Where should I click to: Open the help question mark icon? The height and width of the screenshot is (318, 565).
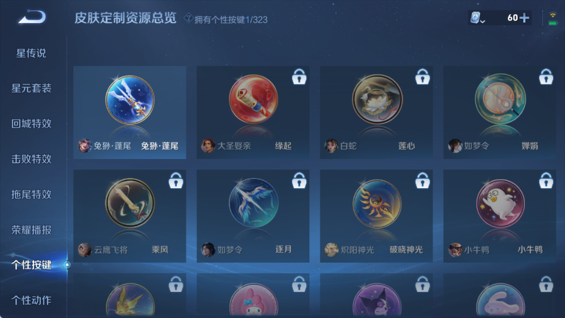(x=189, y=18)
